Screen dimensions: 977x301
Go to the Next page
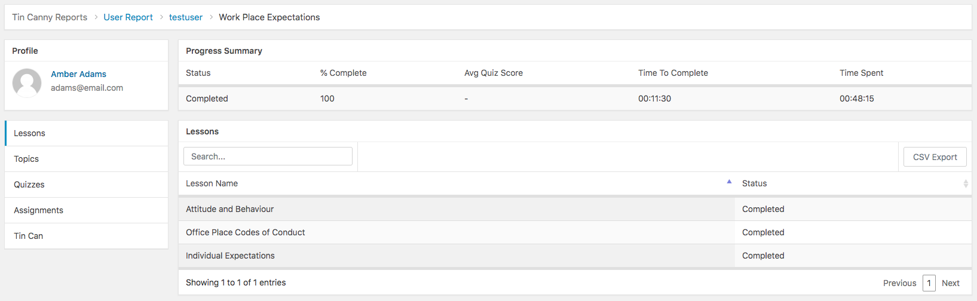click(x=950, y=283)
